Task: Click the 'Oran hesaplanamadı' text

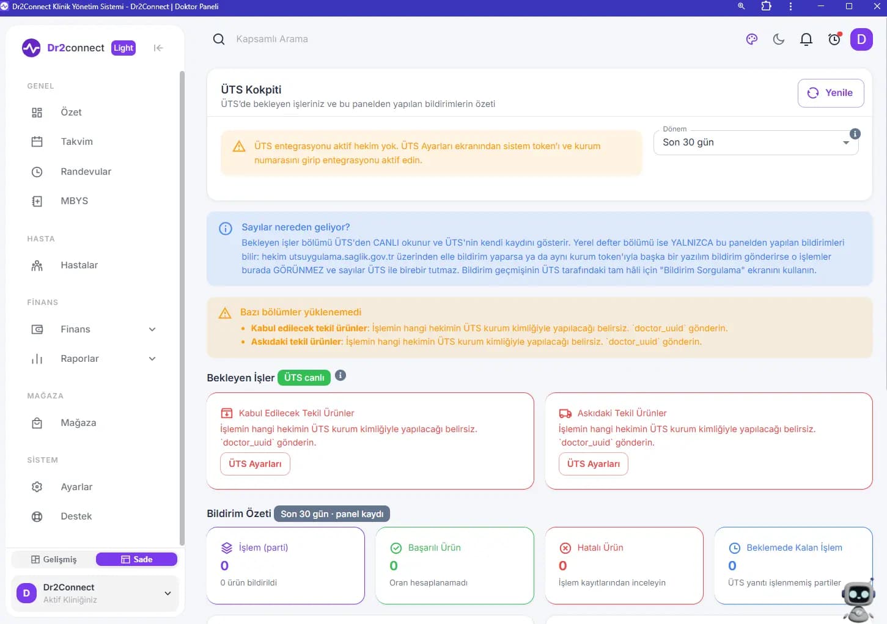Action: pos(429,583)
